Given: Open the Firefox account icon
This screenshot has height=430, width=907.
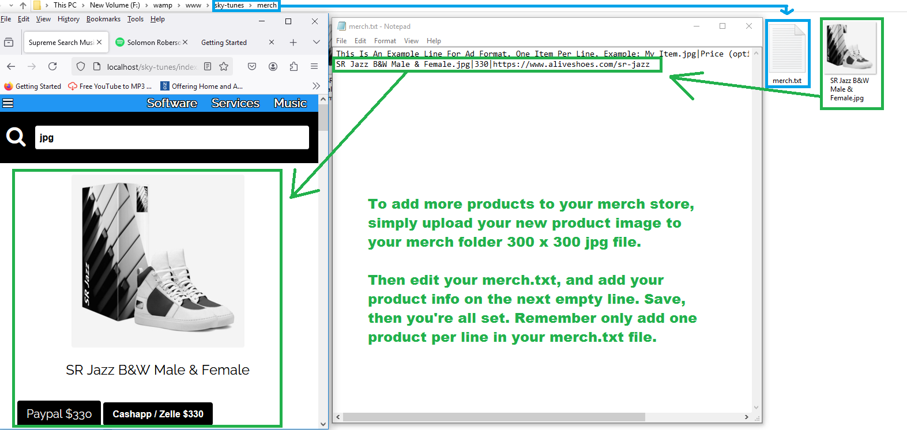Looking at the screenshot, I should tap(273, 66).
